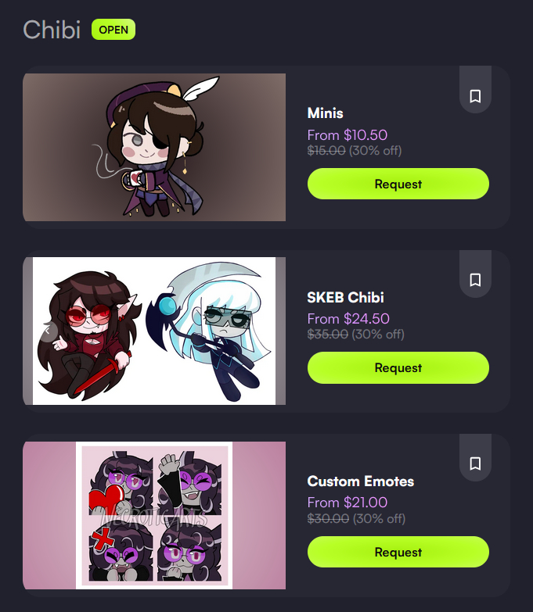Screen dimensions: 533x612
Task: Click the Custom Emotes title link
Action: [360, 481]
